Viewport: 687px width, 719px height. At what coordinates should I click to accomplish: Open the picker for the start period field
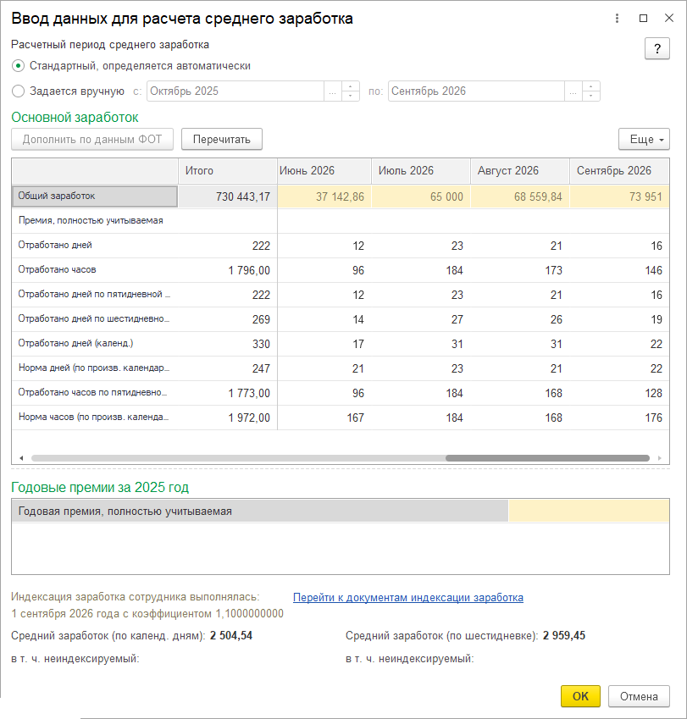tap(333, 91)
